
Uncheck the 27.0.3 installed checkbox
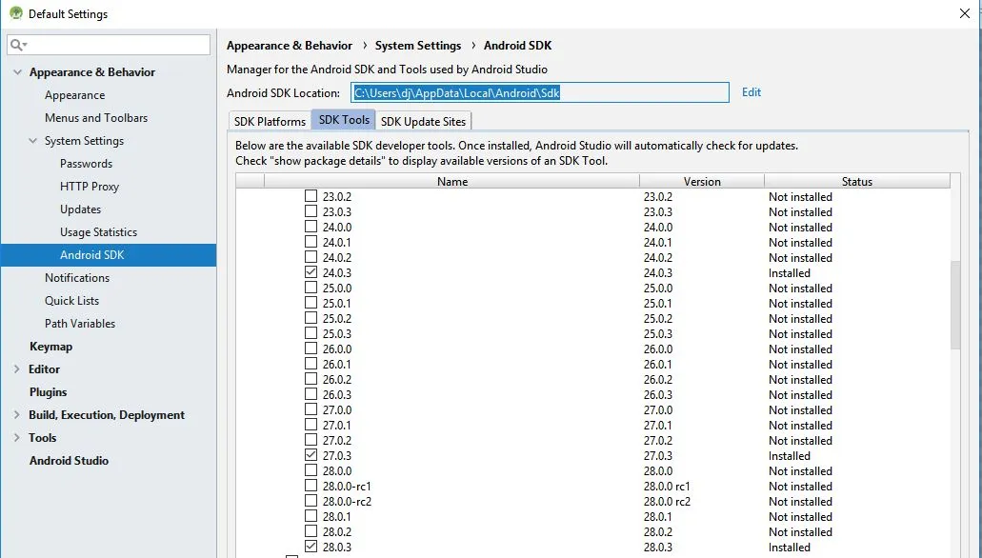311,455
